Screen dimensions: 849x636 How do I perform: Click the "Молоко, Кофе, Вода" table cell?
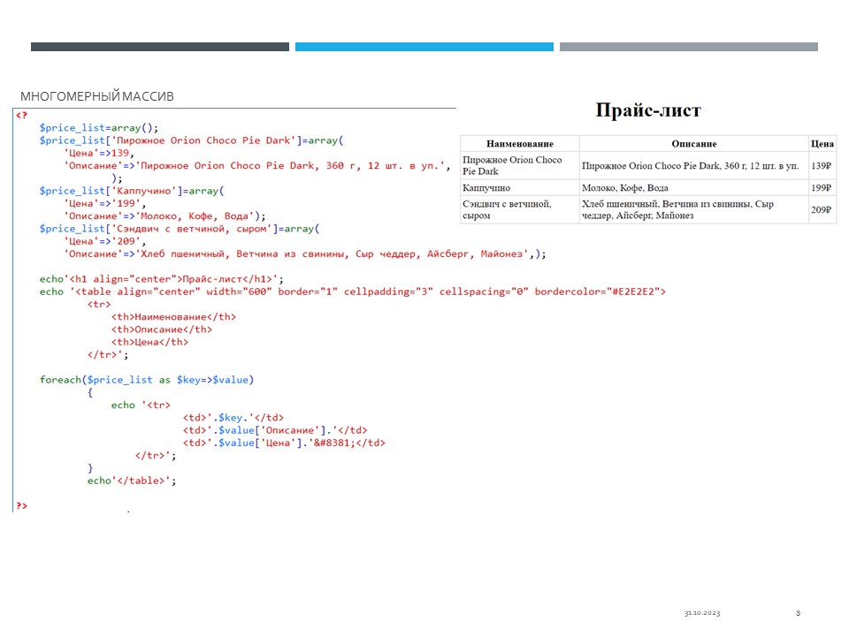[624, 188]
